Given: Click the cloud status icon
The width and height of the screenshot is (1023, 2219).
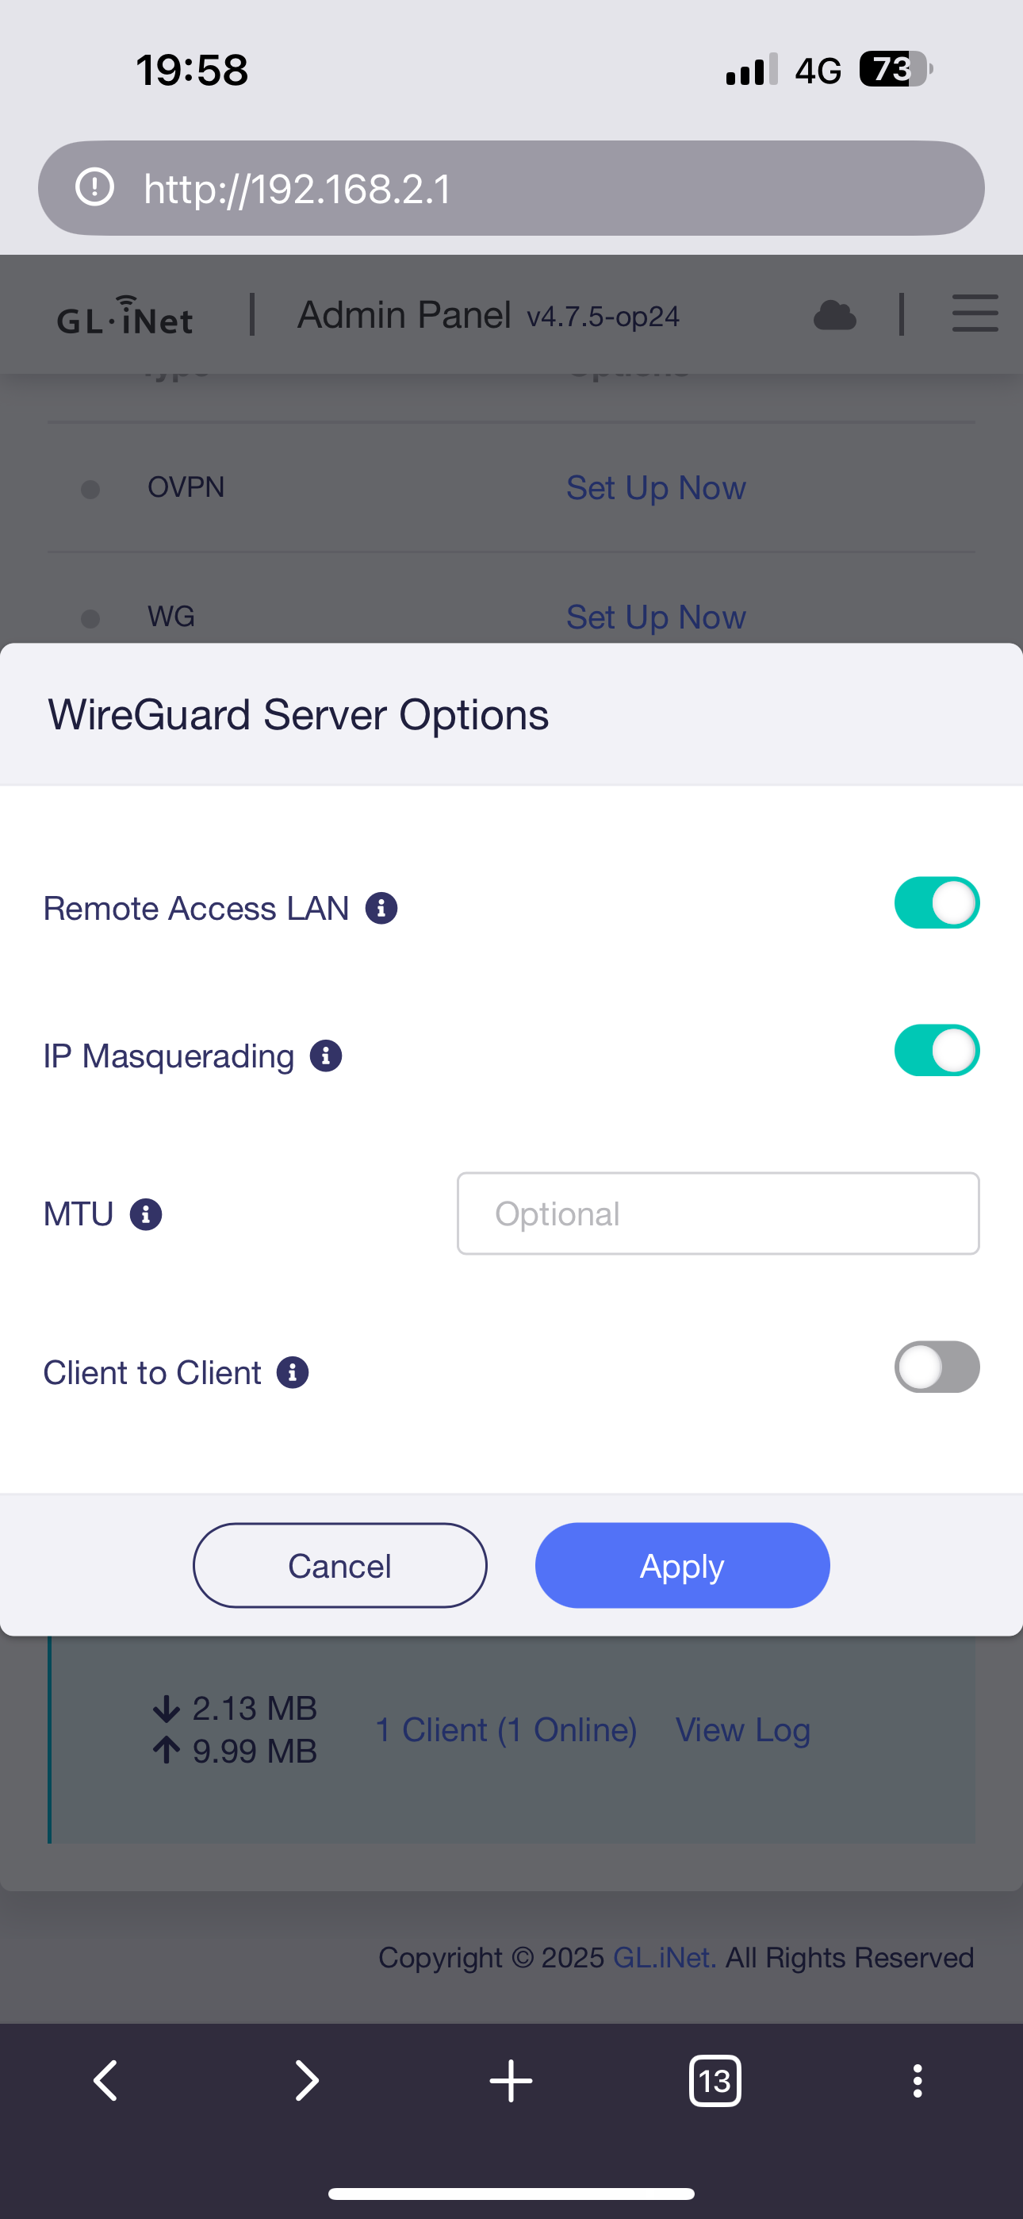Looking at the screenshot, I should [x=834, y=315].
